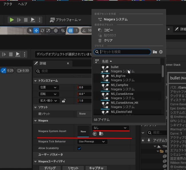Open the プラットフォーム dropdown
Viewport: 186px width, 170px height.
(66, 20)
